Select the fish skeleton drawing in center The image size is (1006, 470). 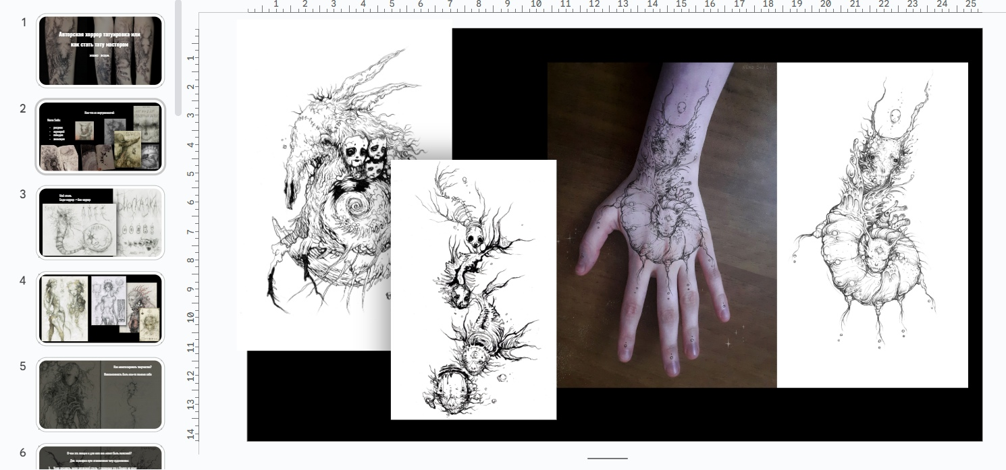[x=473, y=289]
